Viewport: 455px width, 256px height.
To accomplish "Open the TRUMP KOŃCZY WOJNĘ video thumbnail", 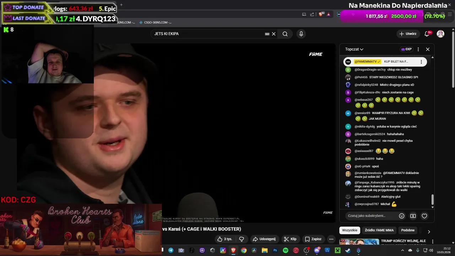I will tap(359, 242).
